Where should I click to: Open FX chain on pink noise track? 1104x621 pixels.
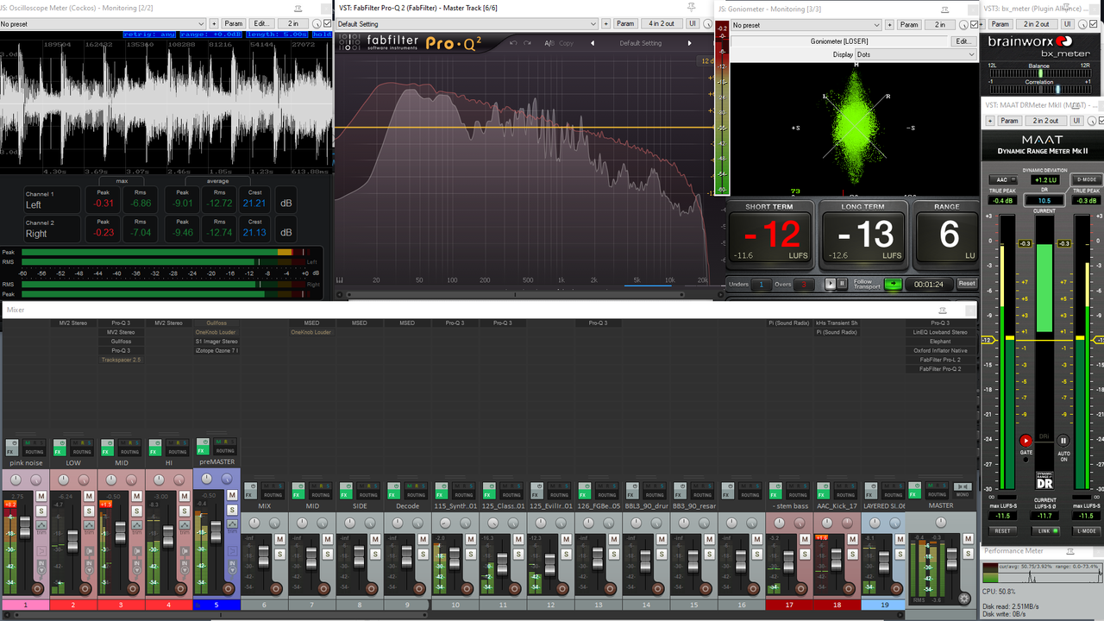(x=11, y=450)
